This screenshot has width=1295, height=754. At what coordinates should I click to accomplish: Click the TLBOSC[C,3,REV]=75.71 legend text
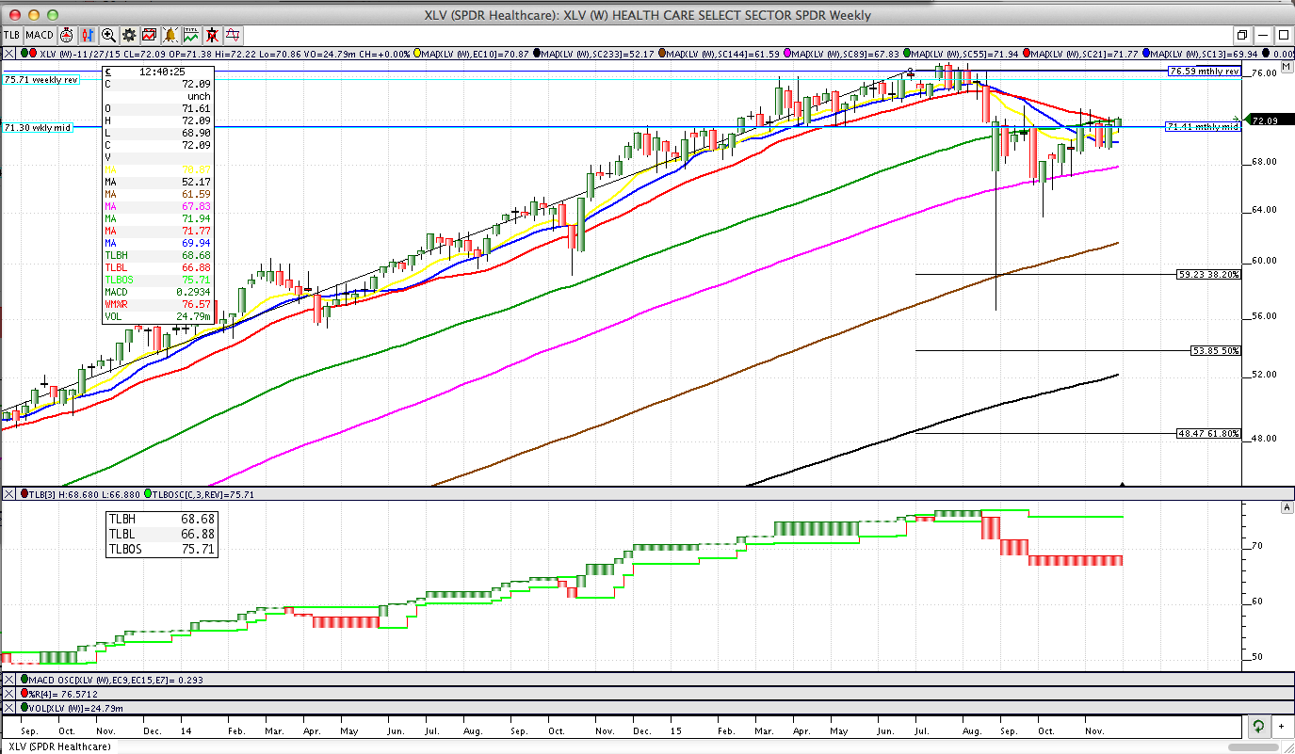(x=205, y=494)
